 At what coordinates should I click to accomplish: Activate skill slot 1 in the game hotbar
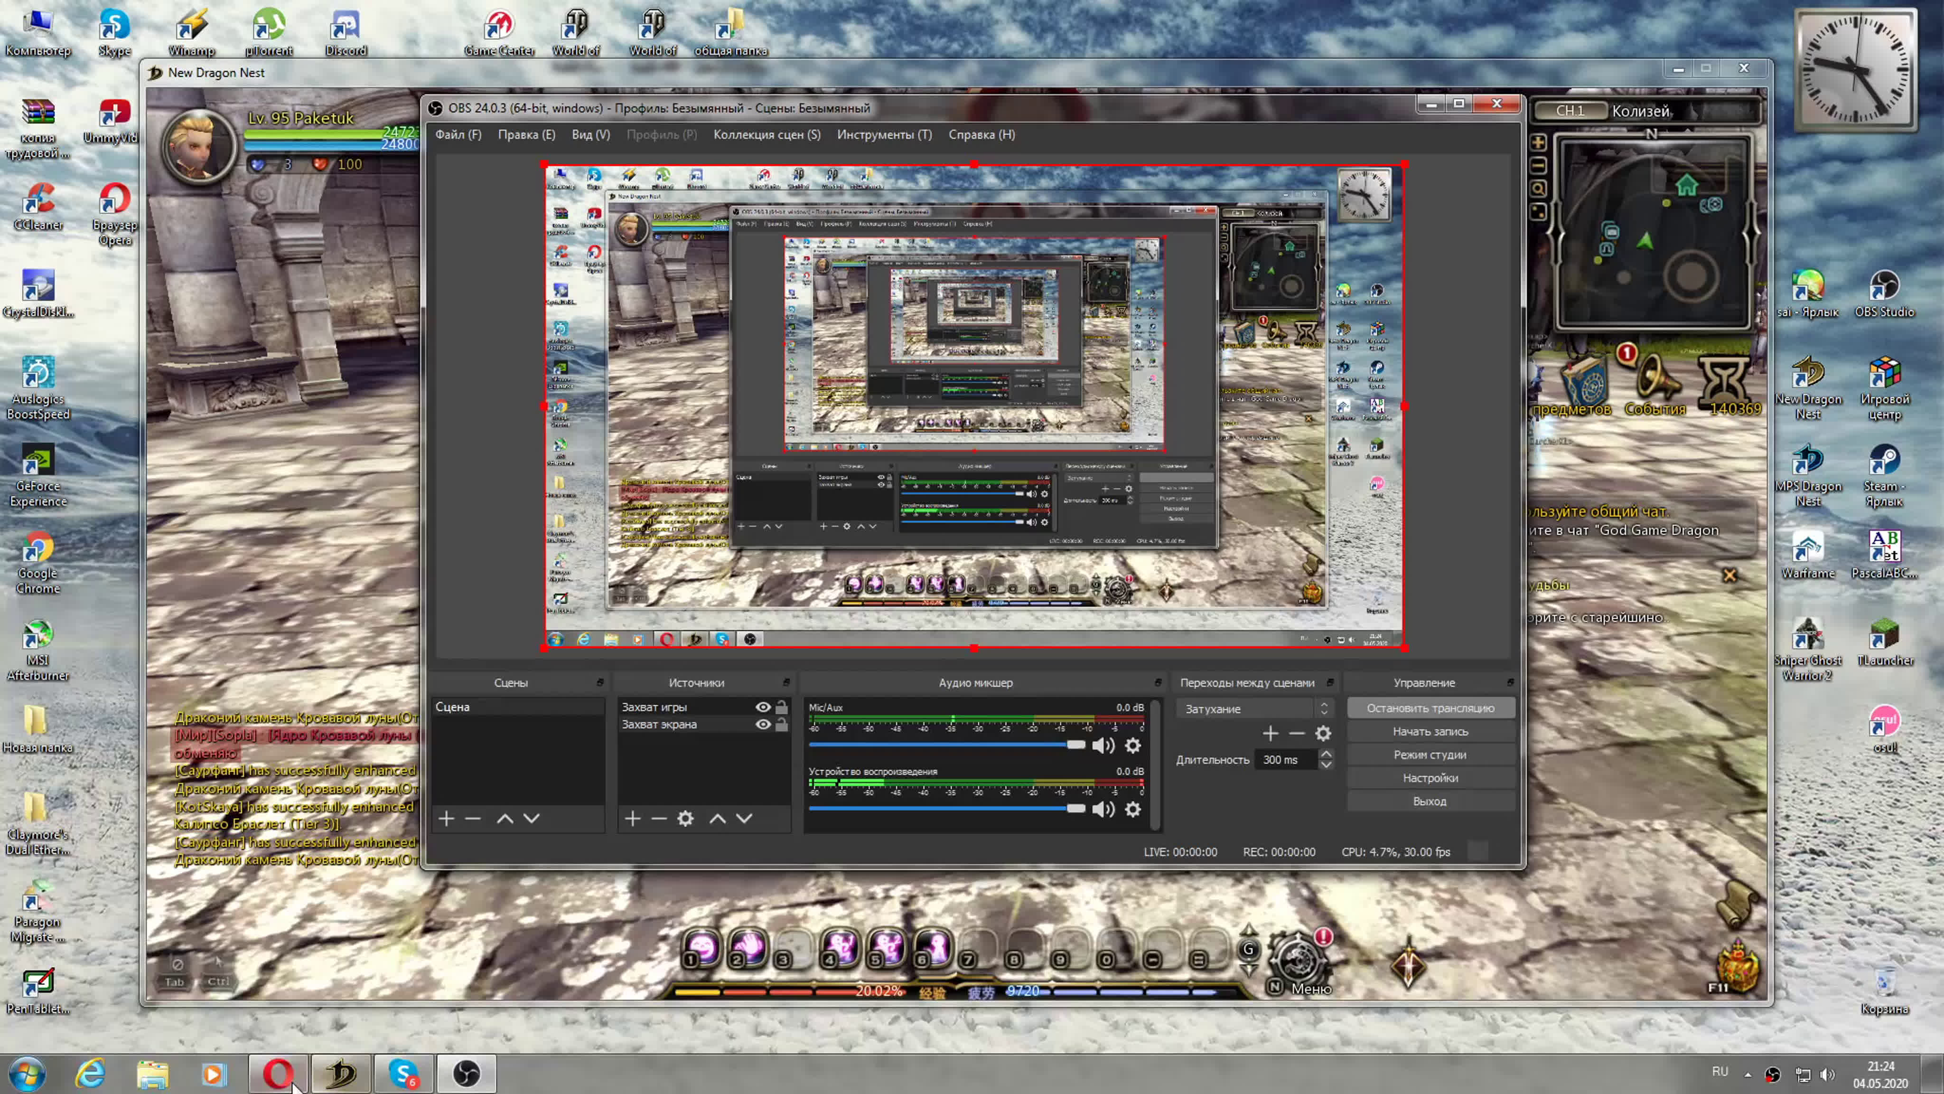pos(702,948)
